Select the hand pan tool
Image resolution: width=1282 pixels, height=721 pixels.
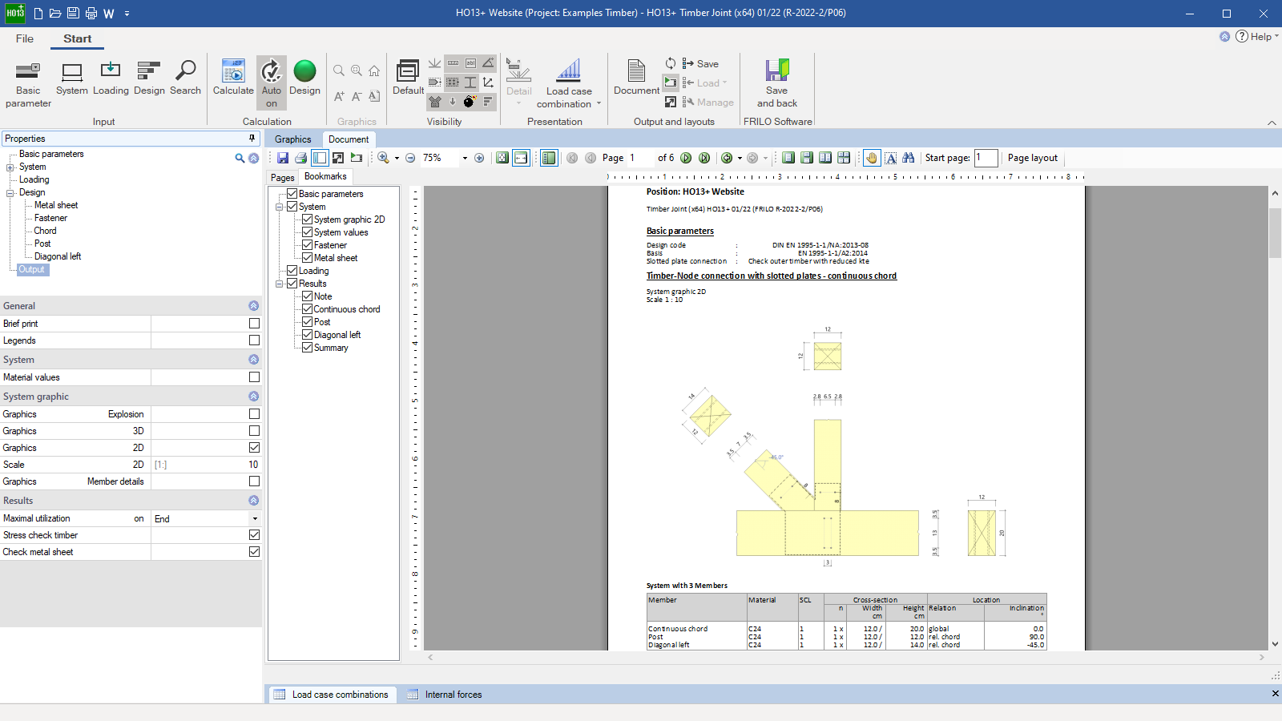(872, 158)
